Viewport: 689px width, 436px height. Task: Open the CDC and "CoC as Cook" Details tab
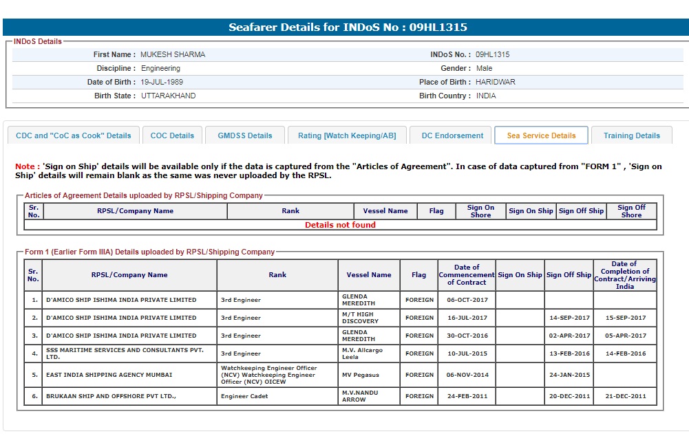click(x=73, y=135)
